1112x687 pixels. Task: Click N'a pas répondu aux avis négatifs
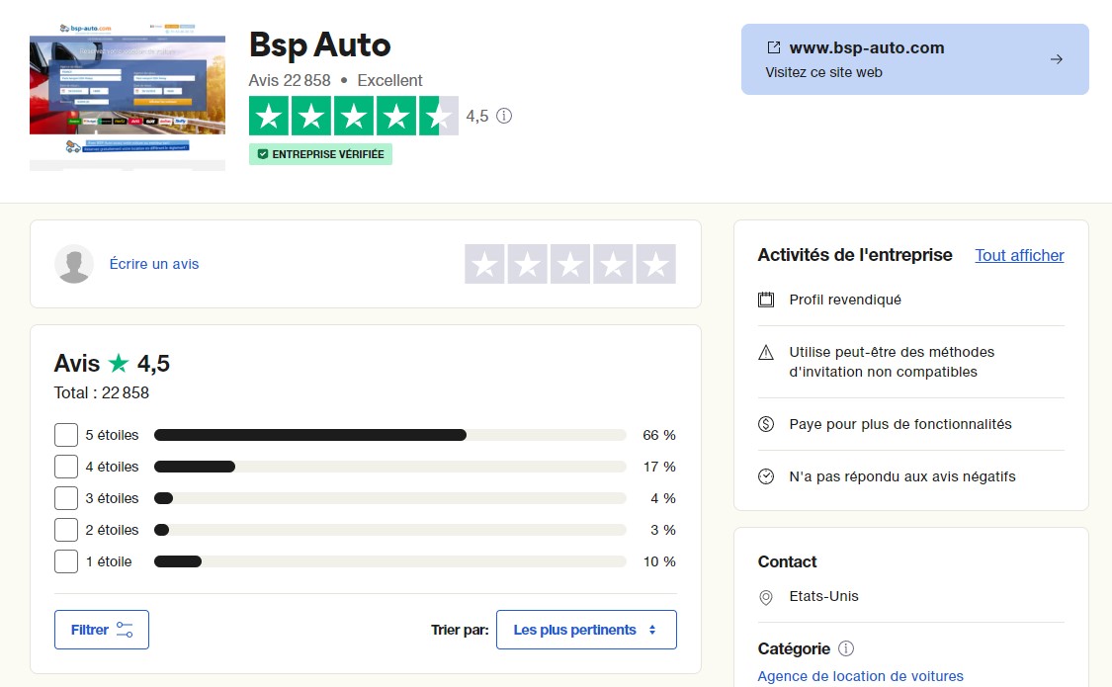tap(902, 476)
